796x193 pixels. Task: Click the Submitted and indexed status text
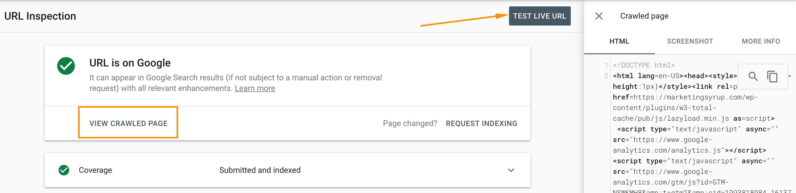pyautogui.click(x=259, y=170)
